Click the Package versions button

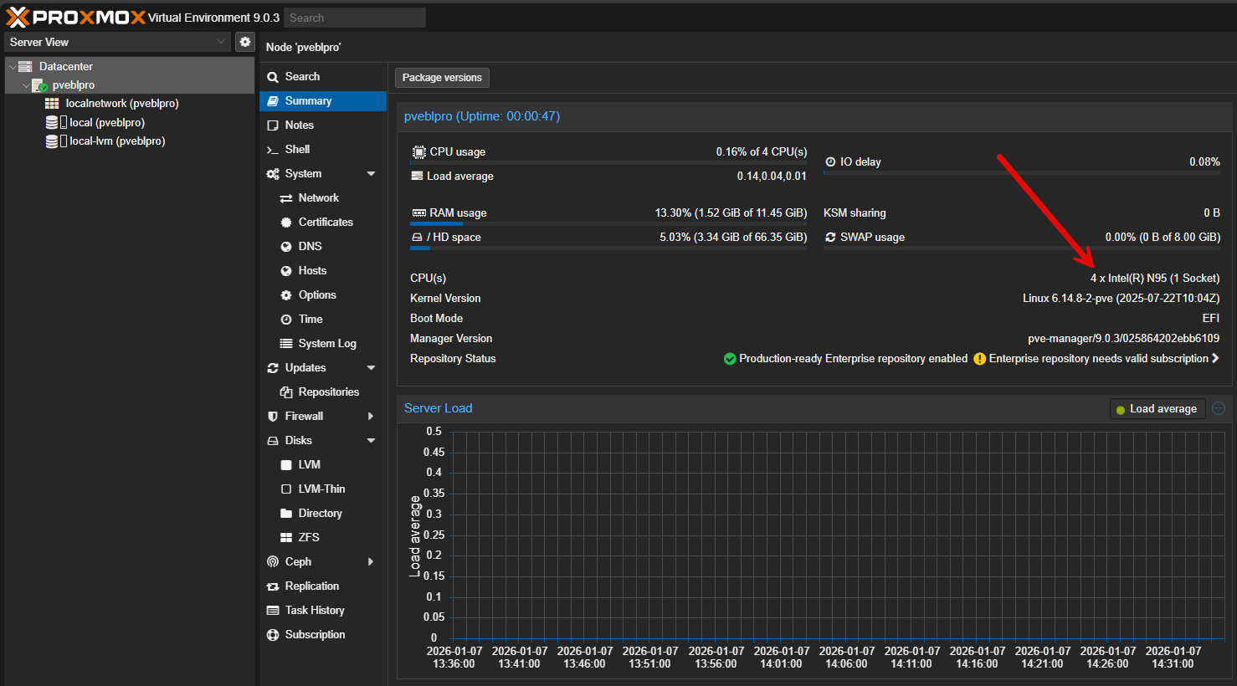pyautogui.click(x=442, y=78)
